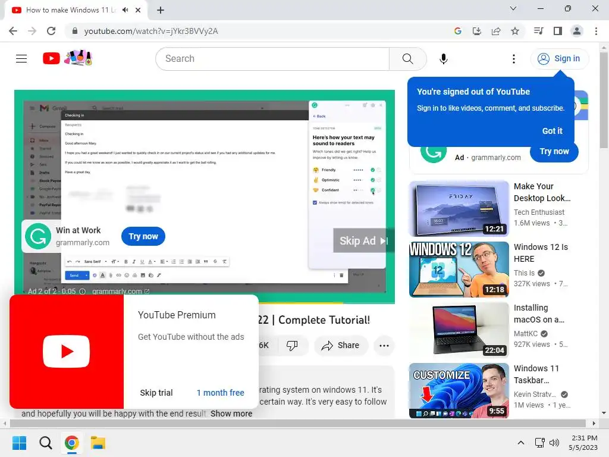Open network icon in system tray
Image resolution: width=609 pixels, height=457 pixels.
(540, 443)
